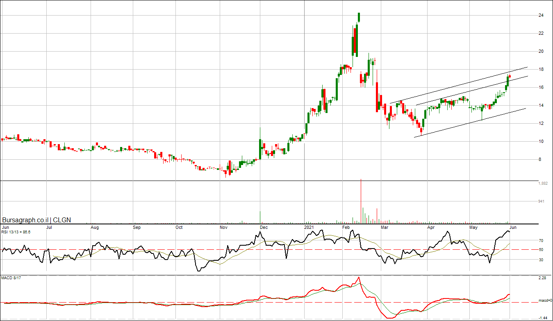Click the tall volume bar in late November
Screen dimensions: 553x321
pos(260,217)
